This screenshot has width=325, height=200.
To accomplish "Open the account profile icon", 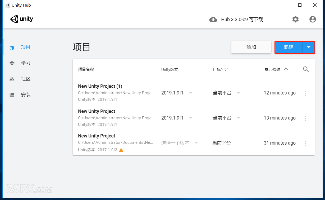I will [313, 19].
